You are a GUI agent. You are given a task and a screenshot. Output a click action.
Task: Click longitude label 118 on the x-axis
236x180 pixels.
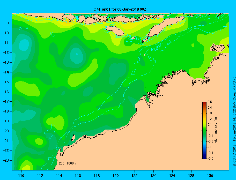pos(97,176)
